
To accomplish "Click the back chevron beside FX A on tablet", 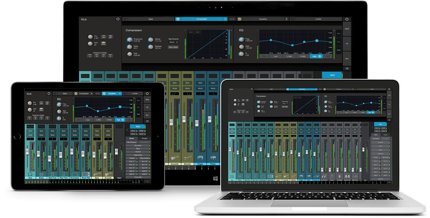I will point(127,130).
